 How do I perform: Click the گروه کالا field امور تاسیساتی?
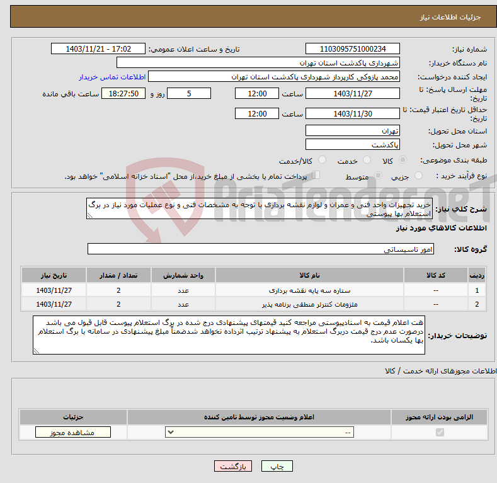(x=261, y=249)
